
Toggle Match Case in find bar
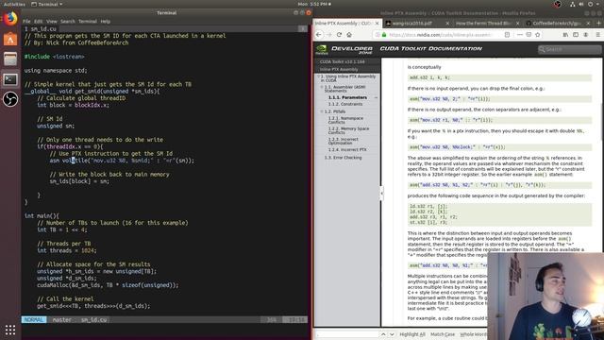pos(443,334)
